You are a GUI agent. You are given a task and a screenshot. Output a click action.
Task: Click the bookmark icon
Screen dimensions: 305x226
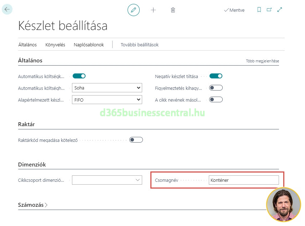(259, 10)
